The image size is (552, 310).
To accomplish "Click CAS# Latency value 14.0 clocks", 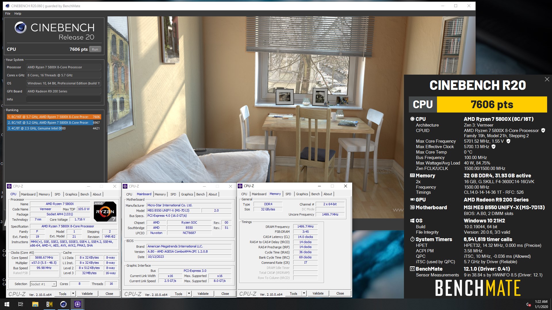I will point(305,237).
